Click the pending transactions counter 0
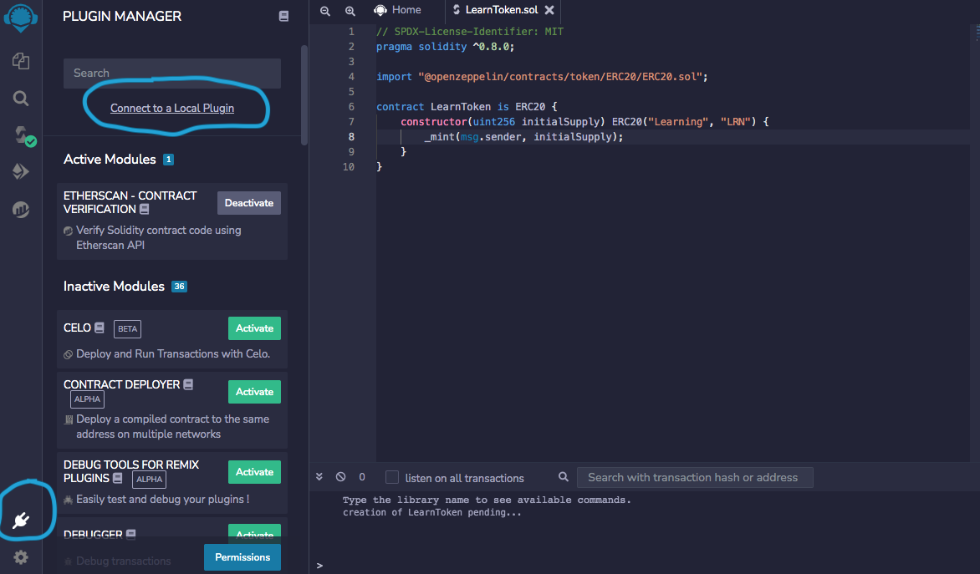The image size is (980, 574). tap(362, 477)
